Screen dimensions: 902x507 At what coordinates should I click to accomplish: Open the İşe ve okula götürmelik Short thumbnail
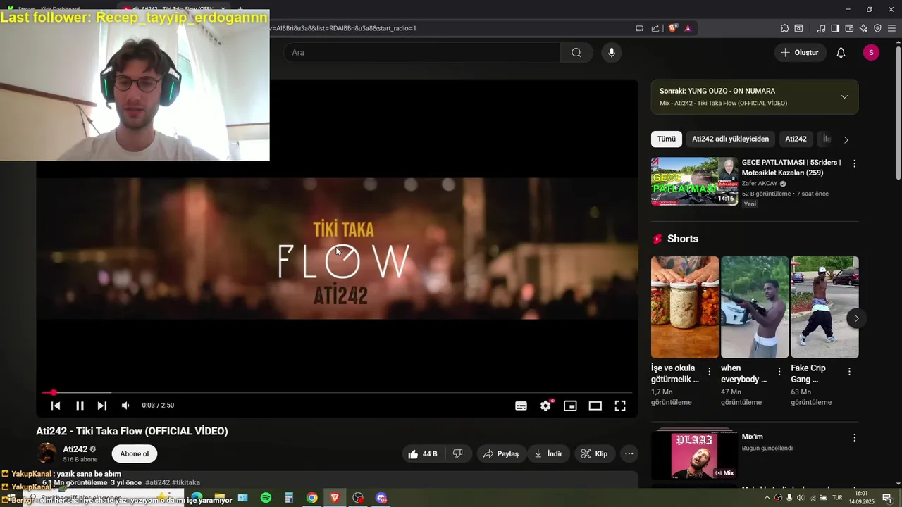coord(685,307)
